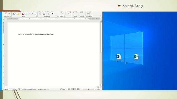Image resolution: width=177 pixels, height=99 pixels.
Task: Open the Styles pane launcher
Action: pos(65,16)
